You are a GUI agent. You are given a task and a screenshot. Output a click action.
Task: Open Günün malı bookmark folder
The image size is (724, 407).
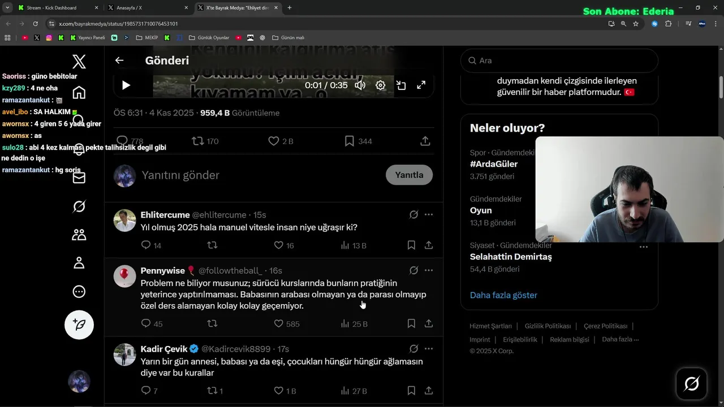288,38
